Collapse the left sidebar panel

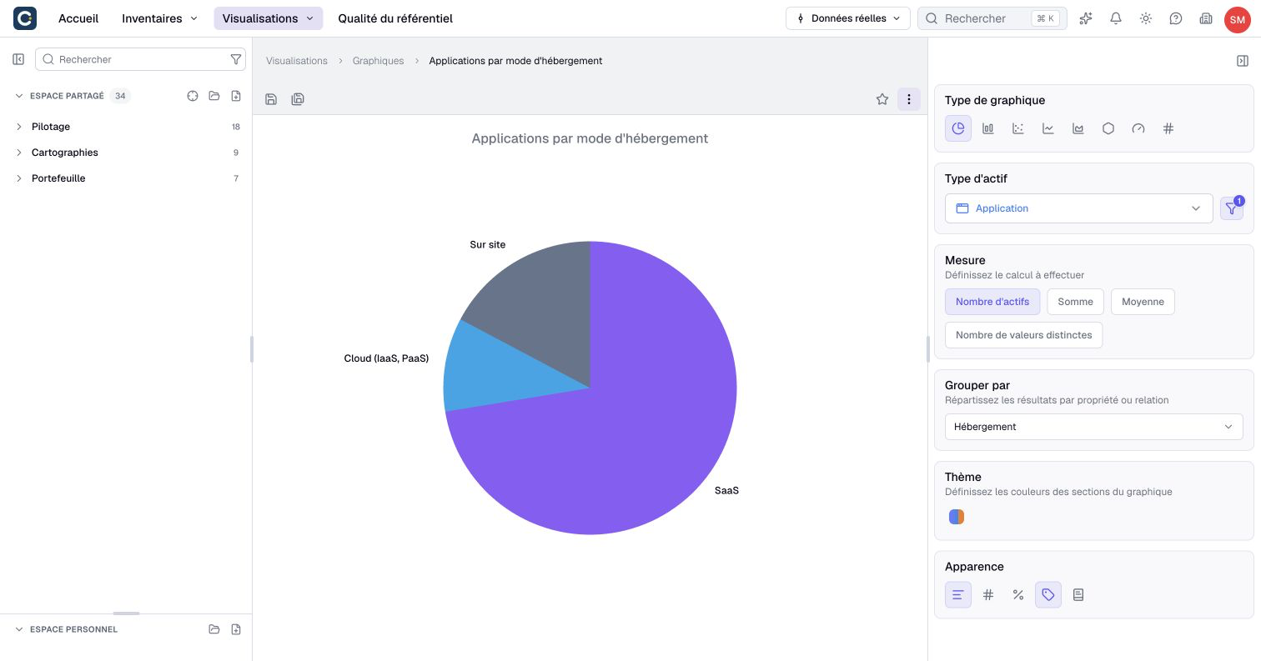coord(18,59)
